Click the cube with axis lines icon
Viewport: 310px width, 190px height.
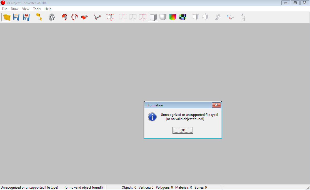(x=206, y=17)
